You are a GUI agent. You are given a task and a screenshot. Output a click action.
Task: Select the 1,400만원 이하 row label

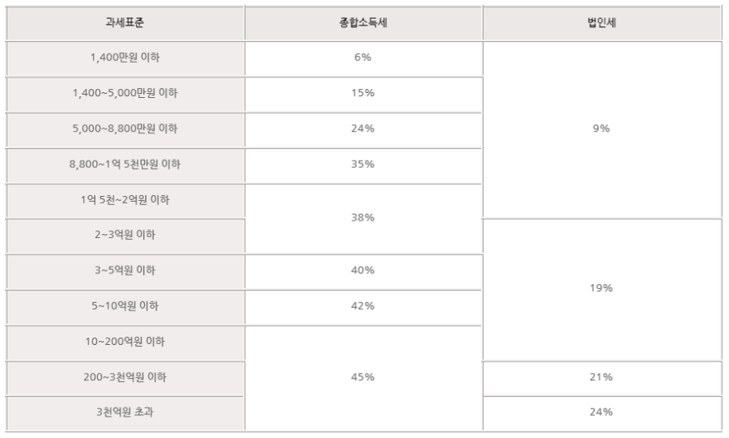(125, 58)
